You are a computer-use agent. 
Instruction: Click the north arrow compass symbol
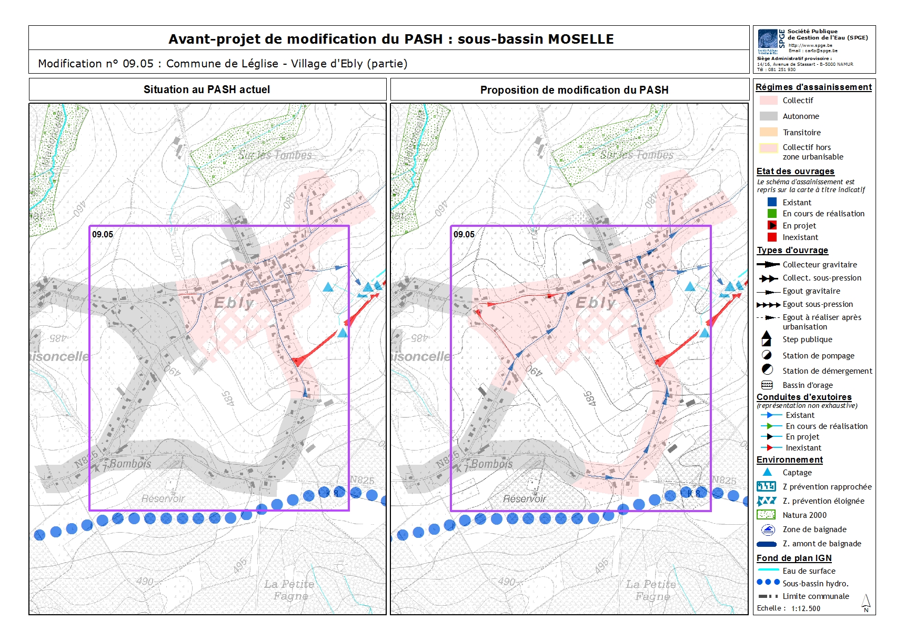coord(866,603)
